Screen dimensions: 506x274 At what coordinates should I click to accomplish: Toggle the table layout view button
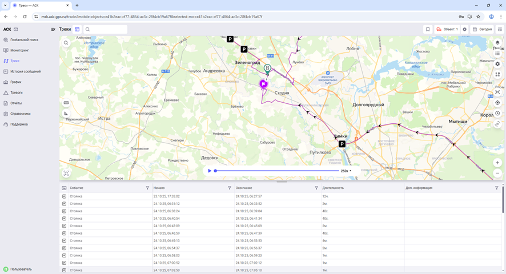77,29
